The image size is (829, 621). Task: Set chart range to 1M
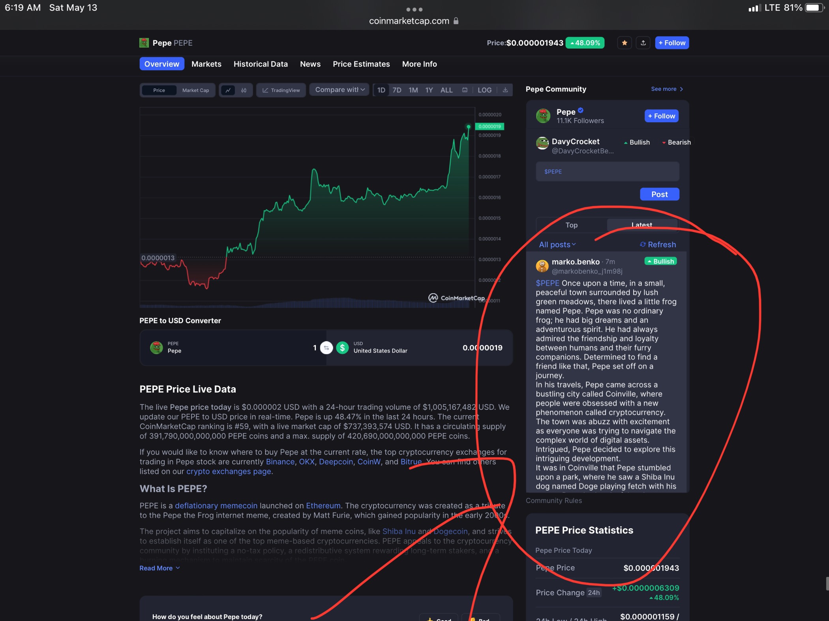[x=413, y=90]
